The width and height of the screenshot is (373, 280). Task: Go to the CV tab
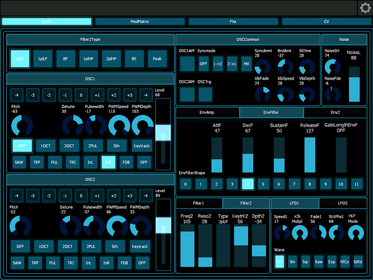pos(326,22)
